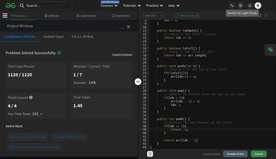Switch to the Problem tab
The image size is (276, 159).
point(18,16)
